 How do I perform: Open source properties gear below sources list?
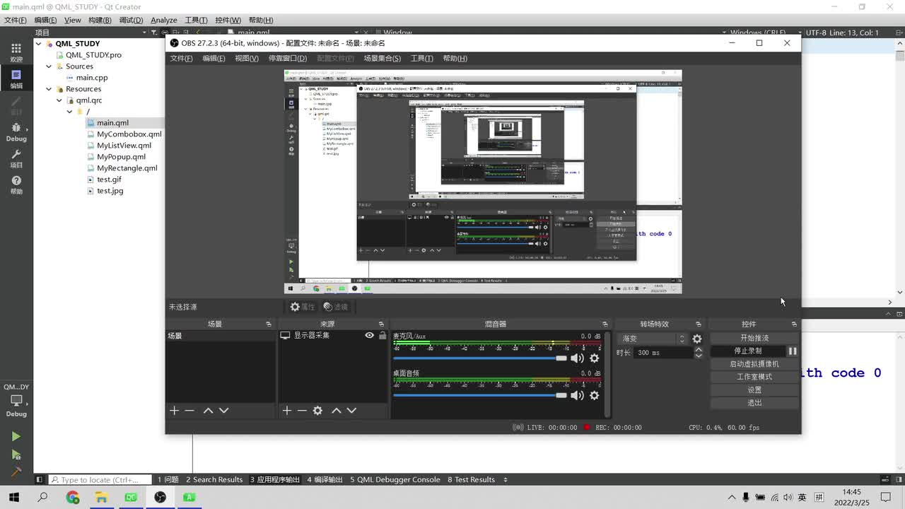[317, 410]
